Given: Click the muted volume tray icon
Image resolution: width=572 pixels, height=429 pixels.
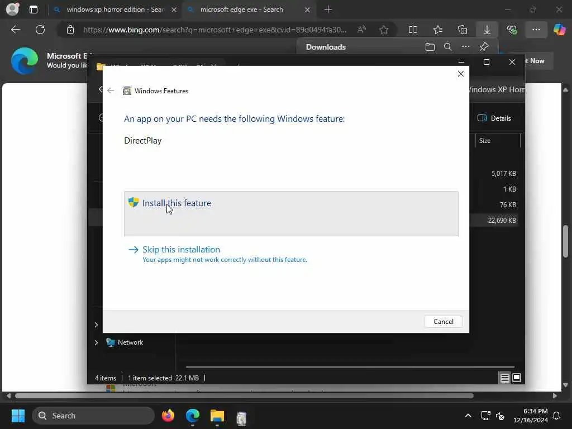Looking at the screenshot, I should pos(500,416).
